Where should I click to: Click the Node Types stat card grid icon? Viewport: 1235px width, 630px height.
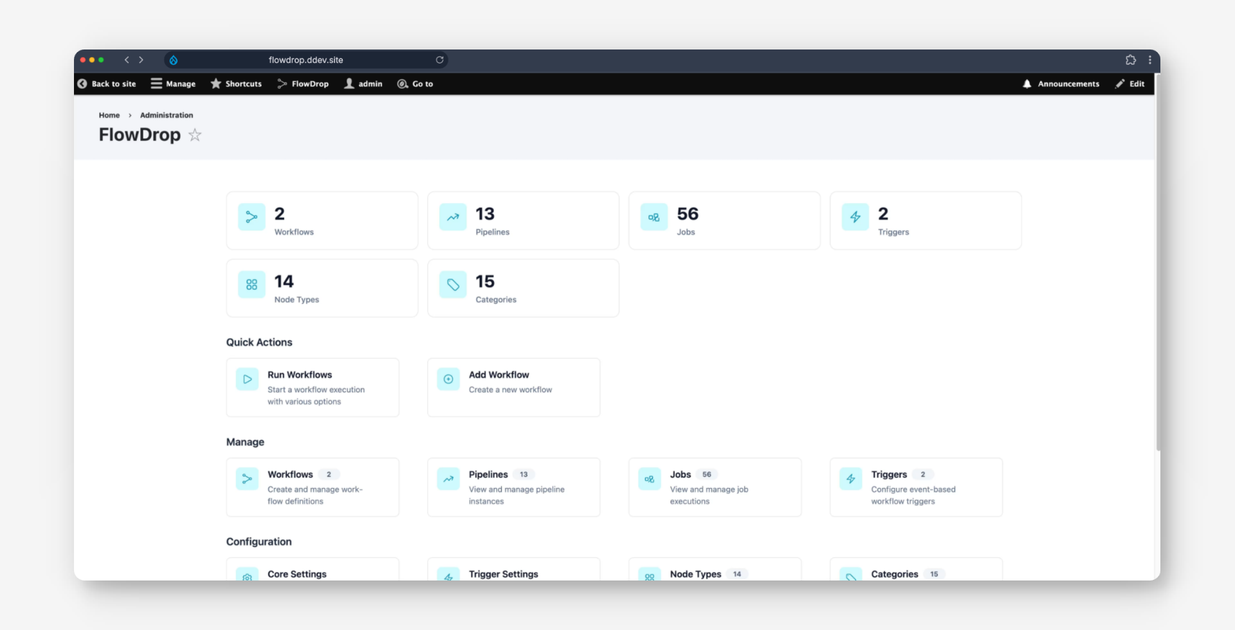point(252,285)
